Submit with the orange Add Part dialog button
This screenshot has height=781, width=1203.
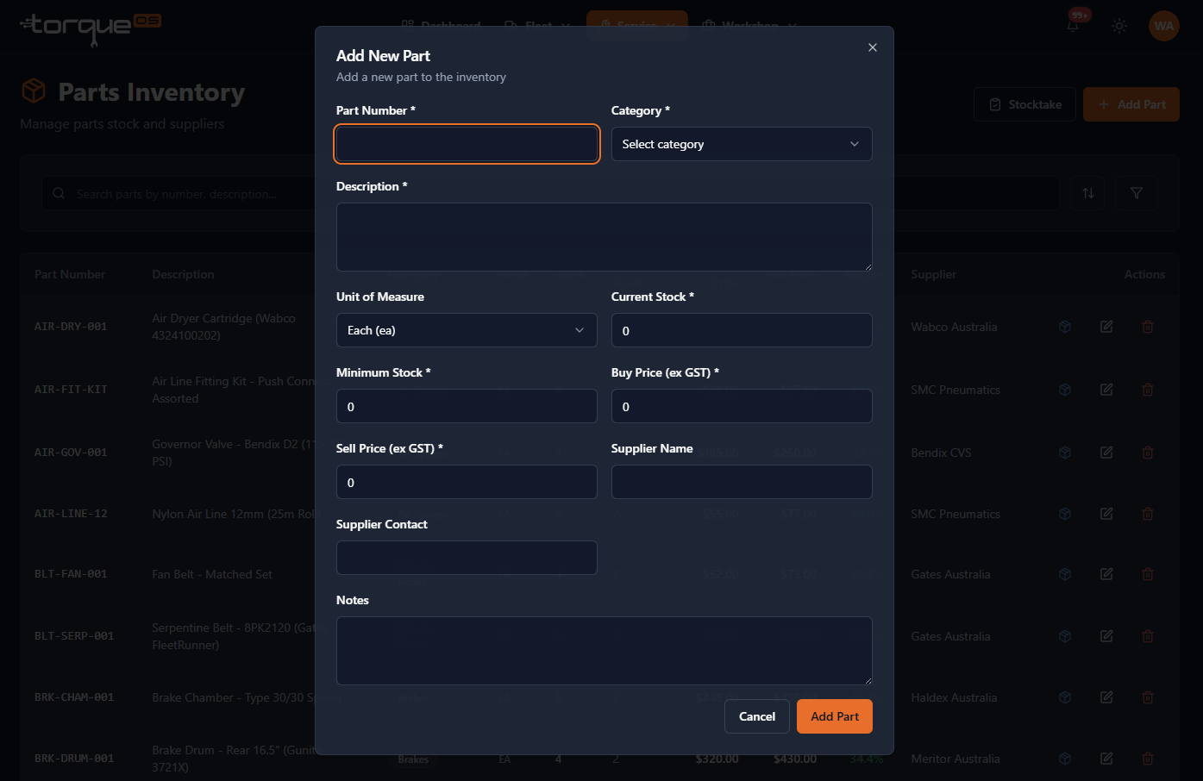(x=835, y=716)
